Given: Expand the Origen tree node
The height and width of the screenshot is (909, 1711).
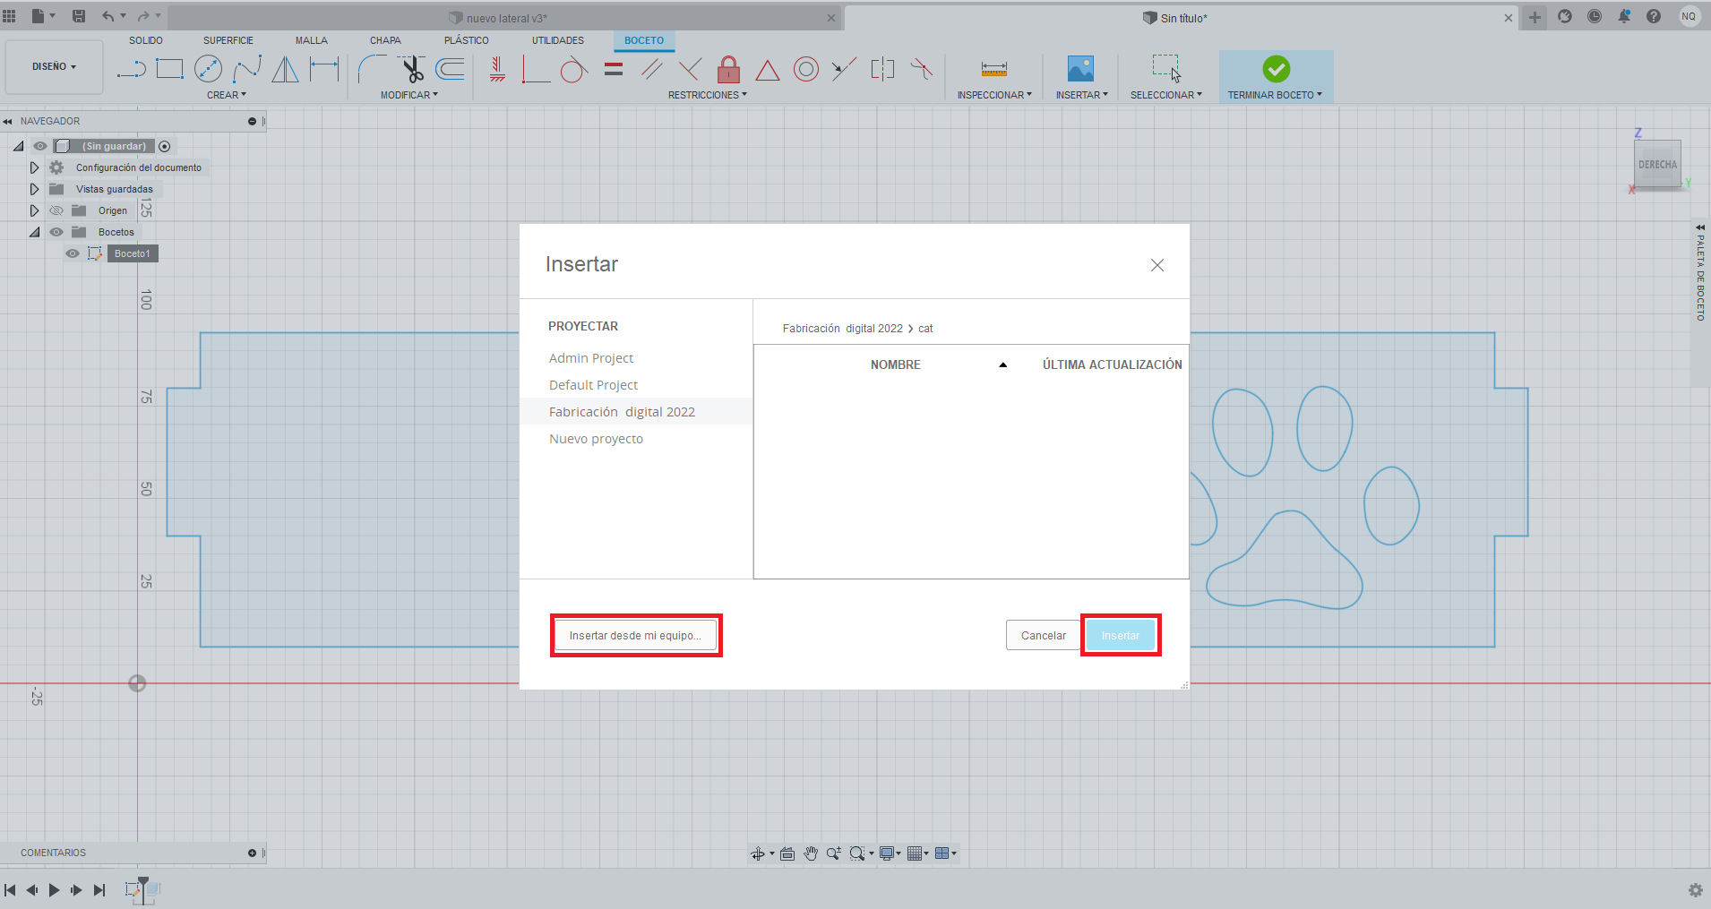Looking at the screenshot, I should pyautogui.click(x=34, y=210).
